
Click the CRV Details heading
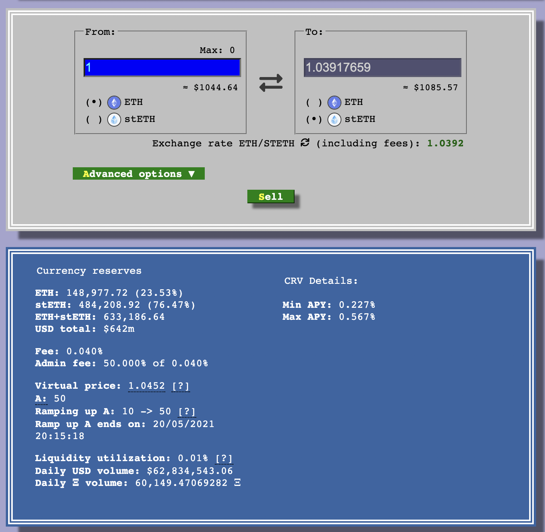point(321,281)
